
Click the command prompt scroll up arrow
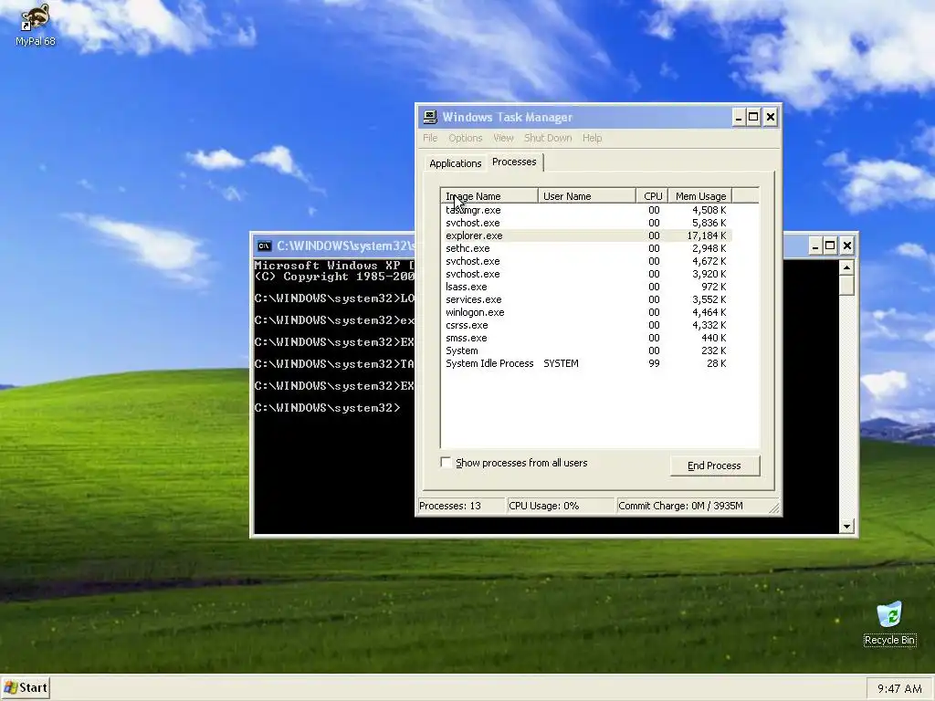pyautogui.click(x=846, y=267)
